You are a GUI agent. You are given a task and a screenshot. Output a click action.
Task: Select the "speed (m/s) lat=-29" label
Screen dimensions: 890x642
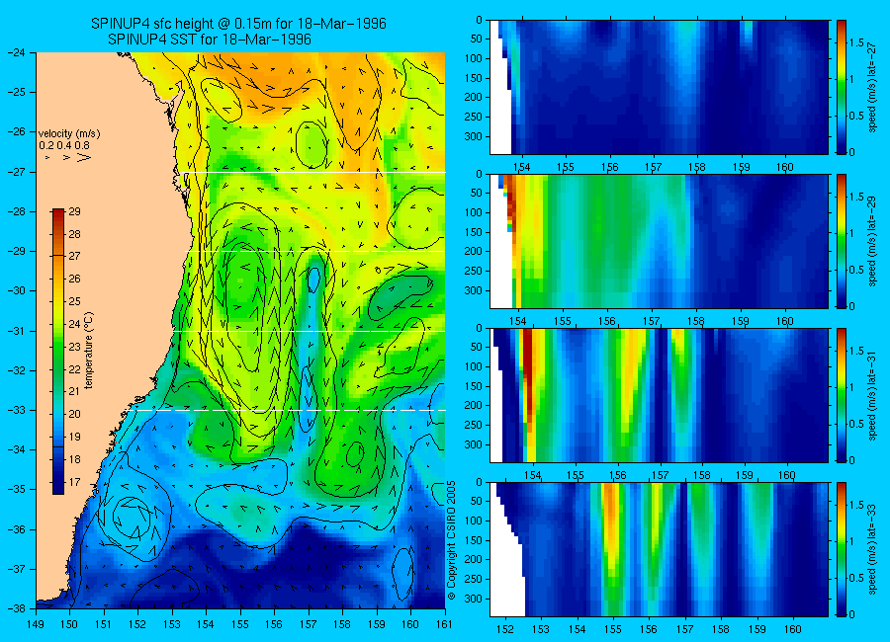873,242
